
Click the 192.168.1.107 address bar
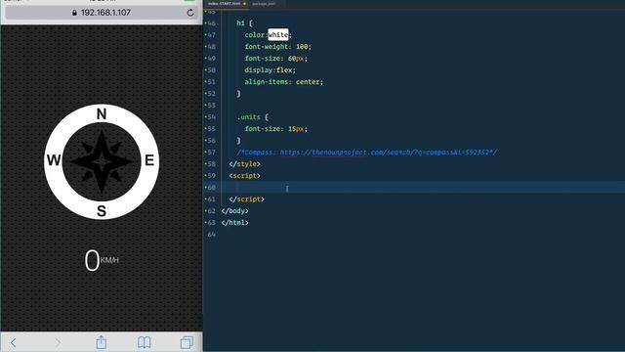coord(102,13)
